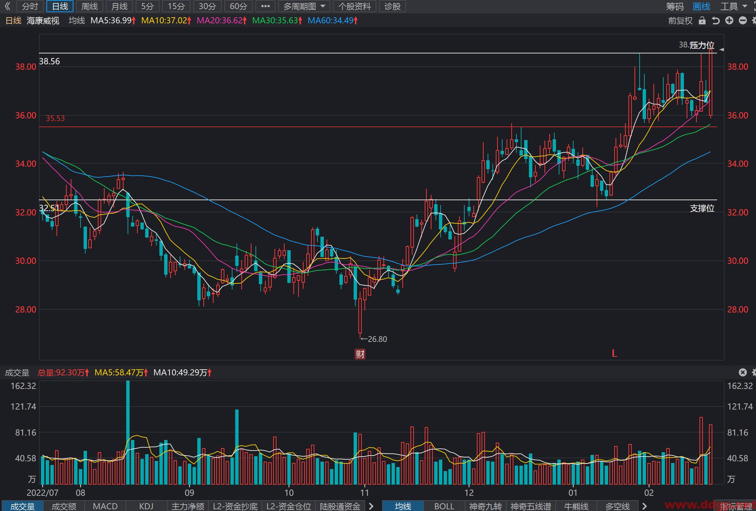Image resolution: width=756 pixels, height=511 pixels.
Task: Select the MACD indicator tab
Action: click(105, 506)
